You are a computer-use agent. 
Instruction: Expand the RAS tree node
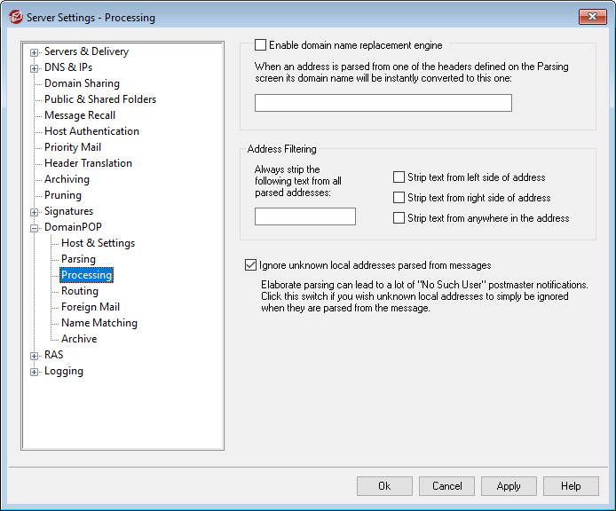click(x=35, y=355)
